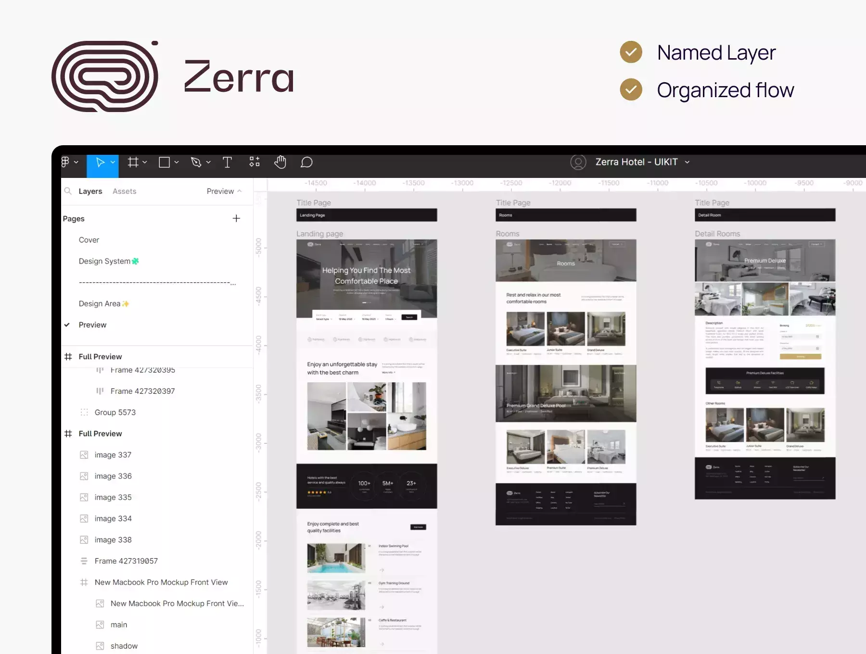The height and width of the screenshot is (654, 866).
Task: Collapse pages list via Preview chevron
Action: tap(240, 191)
